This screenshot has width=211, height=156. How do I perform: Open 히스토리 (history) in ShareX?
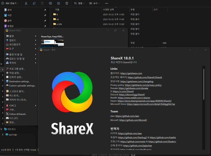pyautogui.click(x=13, y=95)
